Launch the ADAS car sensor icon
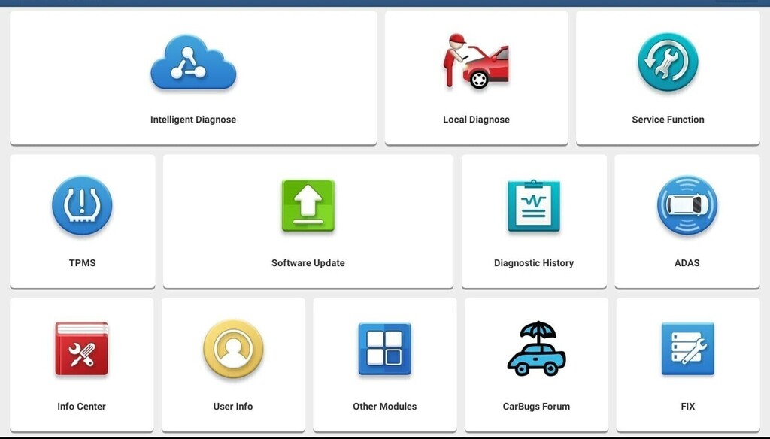Image resolution: width=770 pixels, height=439 pixels. 687,205
